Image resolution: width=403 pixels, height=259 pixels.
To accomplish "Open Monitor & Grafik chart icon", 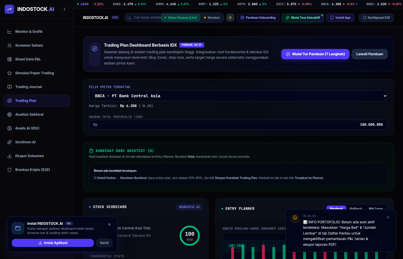I will pos(9,32).
